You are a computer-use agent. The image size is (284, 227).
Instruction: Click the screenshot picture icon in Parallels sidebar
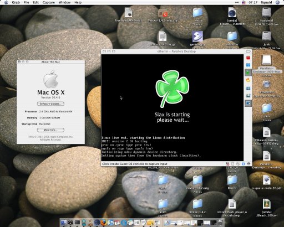pos(248,96)
